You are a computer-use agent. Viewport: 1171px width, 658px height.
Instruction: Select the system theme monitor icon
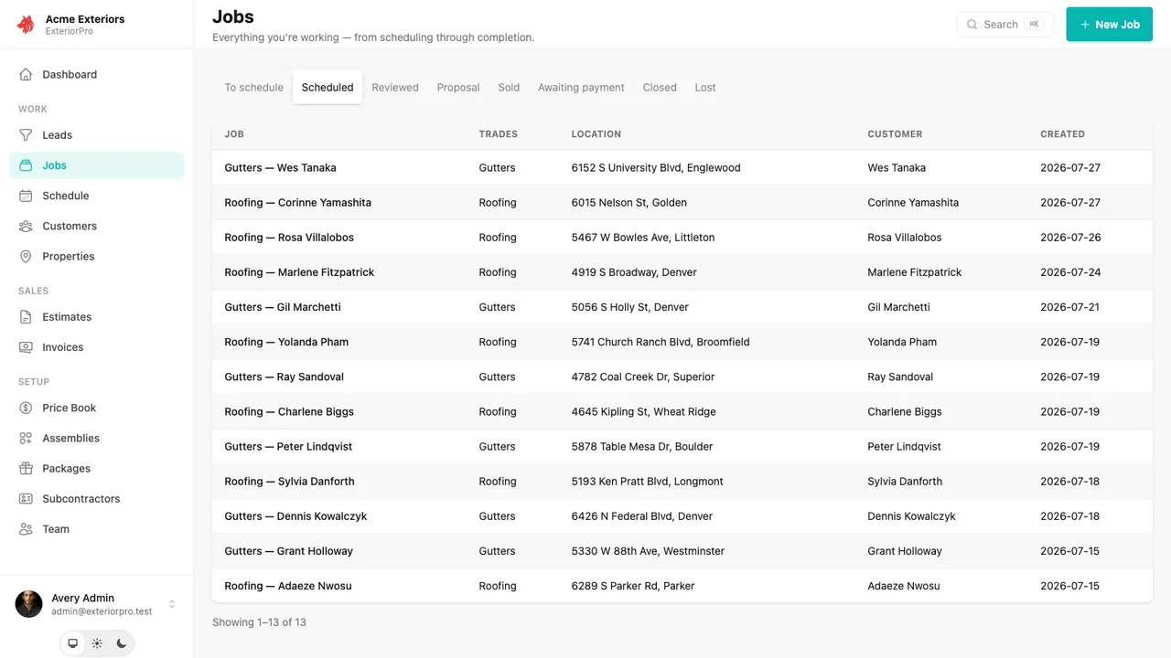tap(73, 643)
